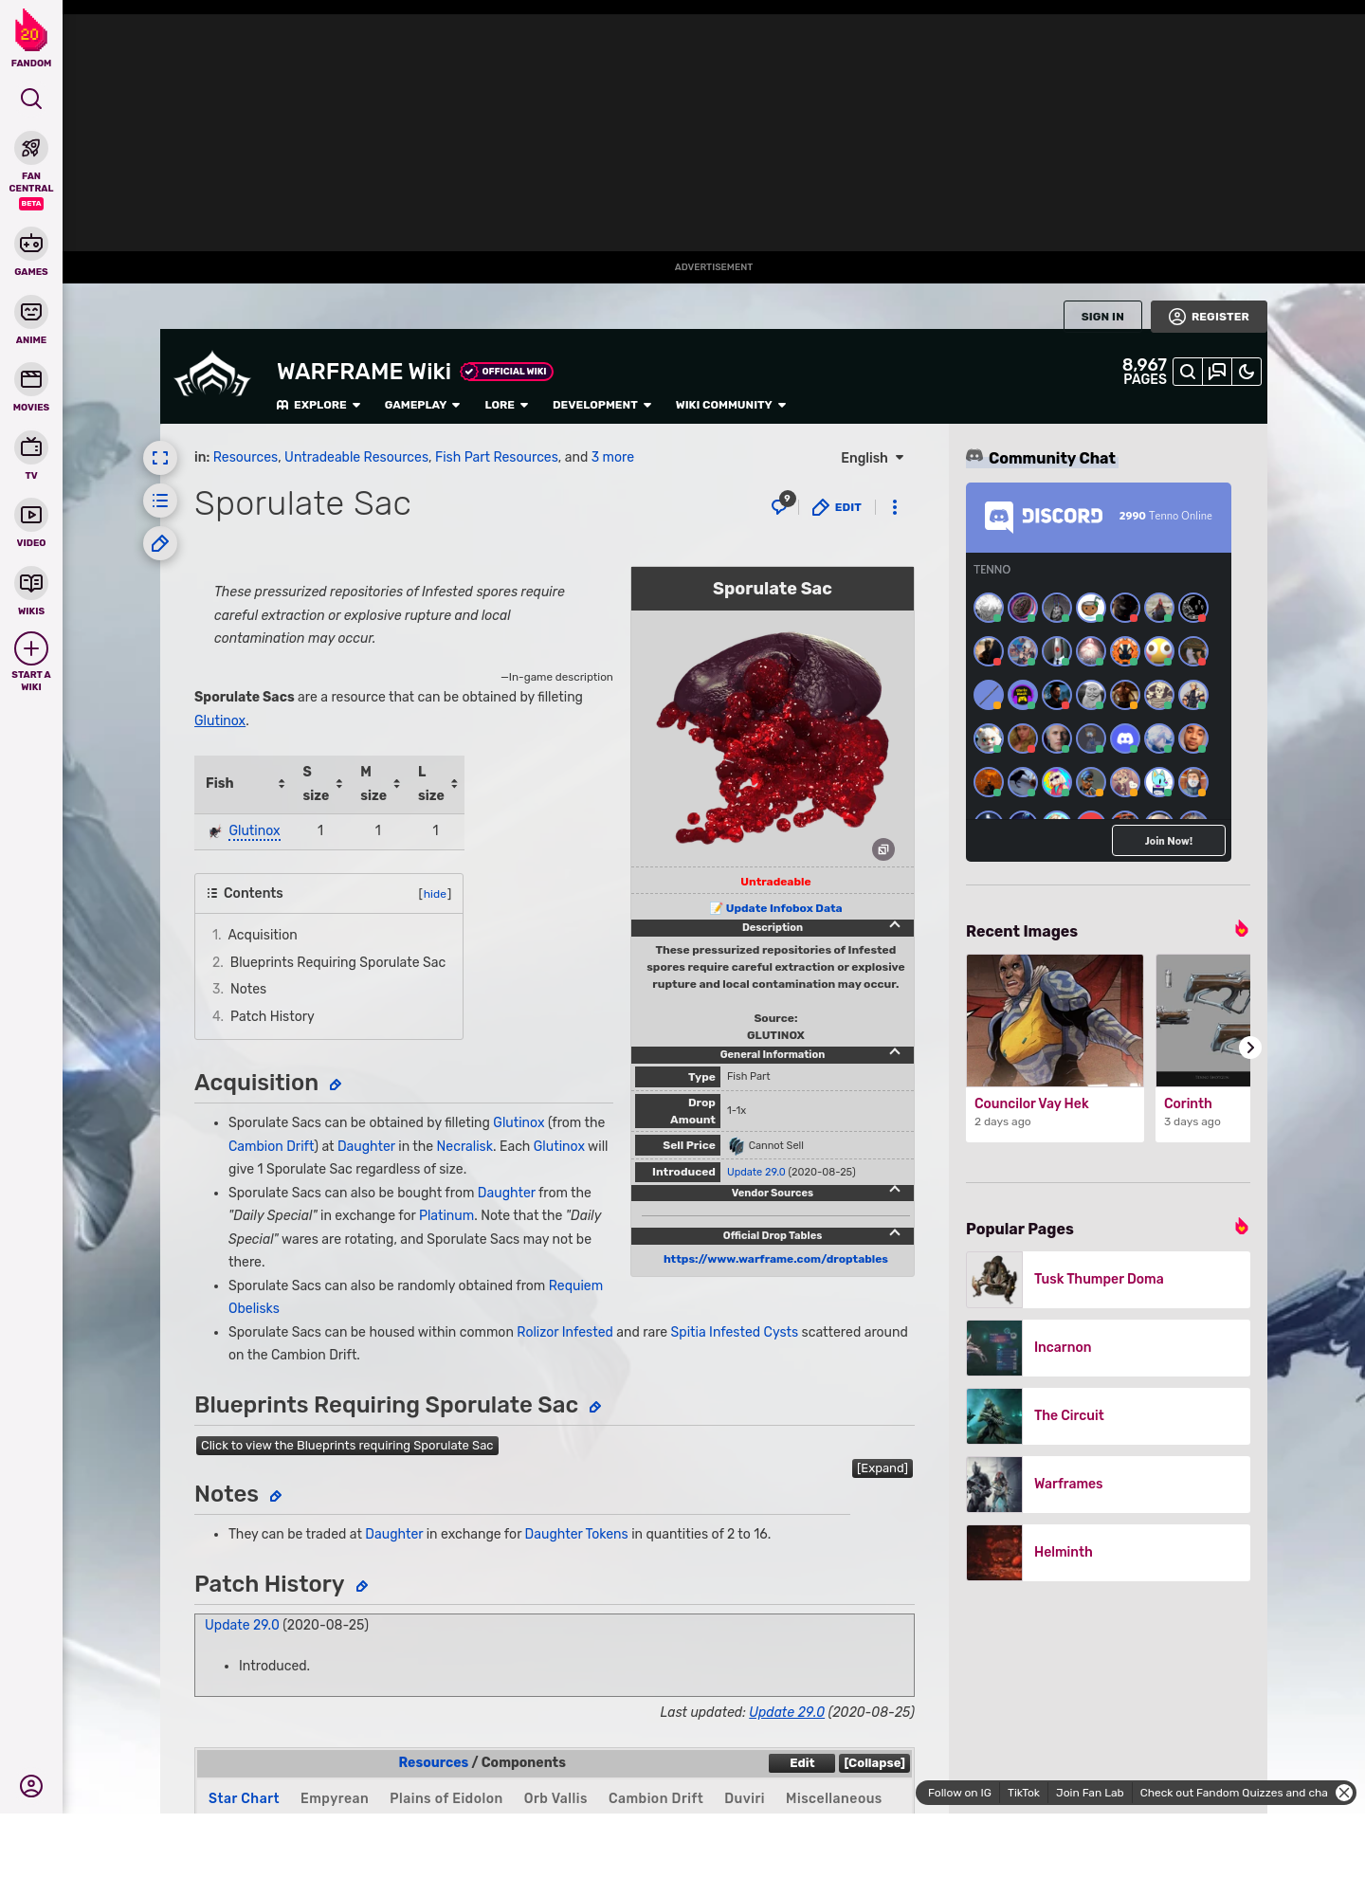1365x1896 pixels.
Task: Open the warframe.com droptables link
Action: click(775, 1259)
